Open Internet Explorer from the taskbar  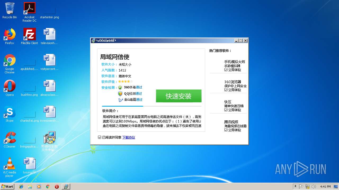(x=21, y=187)
